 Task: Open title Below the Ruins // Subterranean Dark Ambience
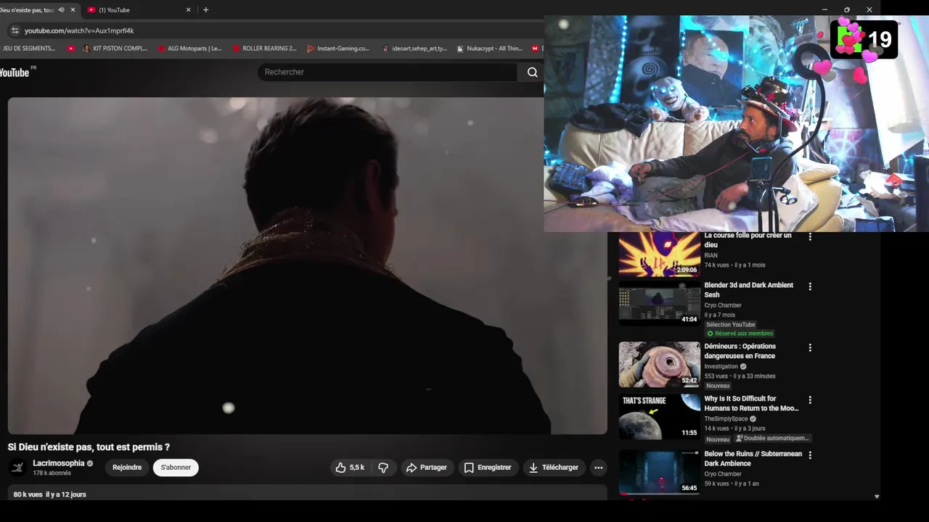tap(753, 458)
